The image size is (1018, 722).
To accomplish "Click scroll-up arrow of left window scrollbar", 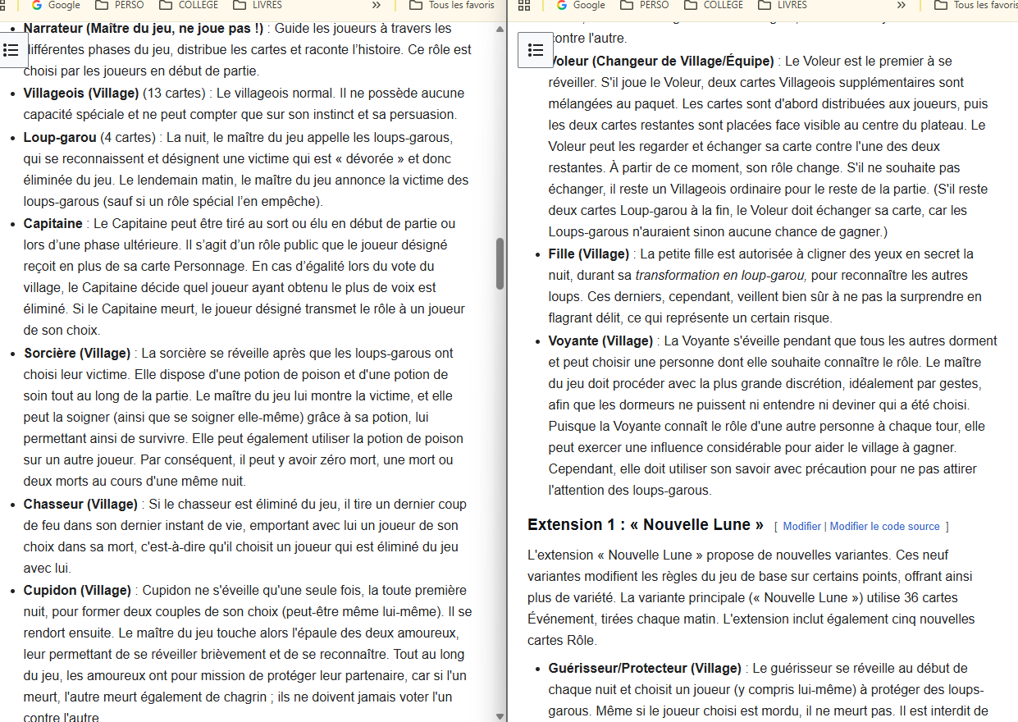I will click(500, 30).
